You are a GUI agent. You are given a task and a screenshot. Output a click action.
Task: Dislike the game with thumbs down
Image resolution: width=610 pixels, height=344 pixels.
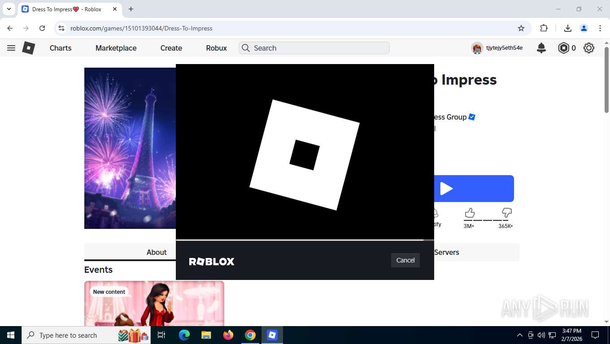(x=507, y=213)
